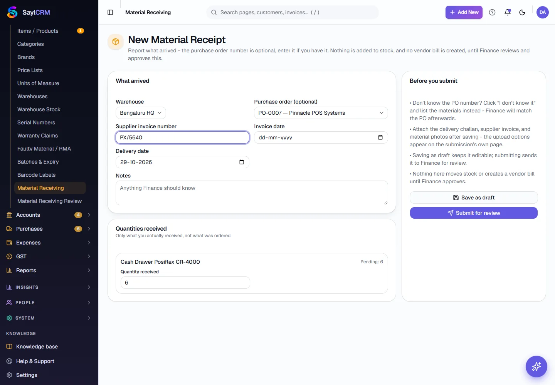
Task: Click the Reports chart icon
Action: coord(9,270)
